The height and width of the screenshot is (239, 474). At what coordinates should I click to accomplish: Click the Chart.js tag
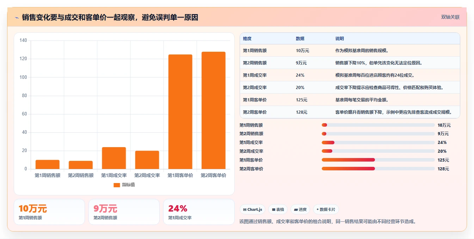pyautogui.click(x=252, y=209)
